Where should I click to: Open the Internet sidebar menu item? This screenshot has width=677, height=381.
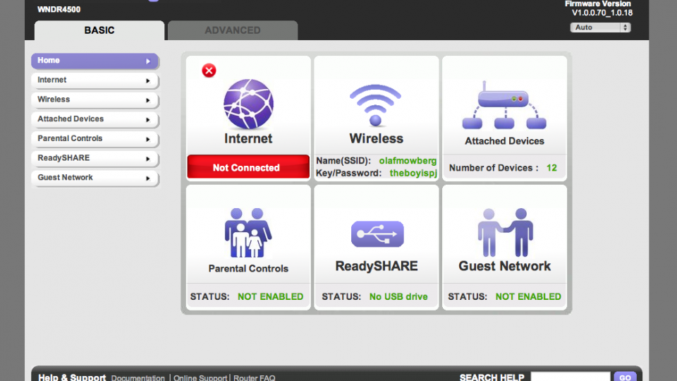(x=94, y=80)
